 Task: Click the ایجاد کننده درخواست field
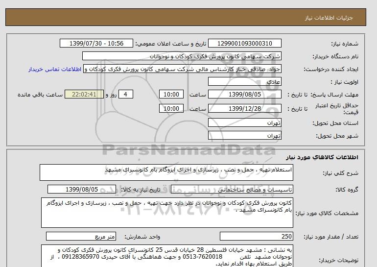[x=182, y=69]
